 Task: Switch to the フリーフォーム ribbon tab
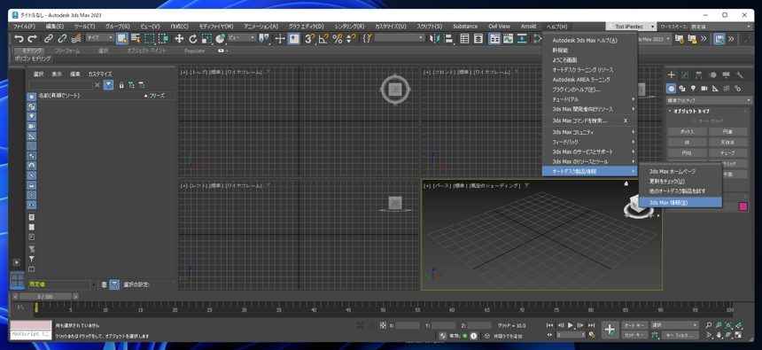coord(67,51)
